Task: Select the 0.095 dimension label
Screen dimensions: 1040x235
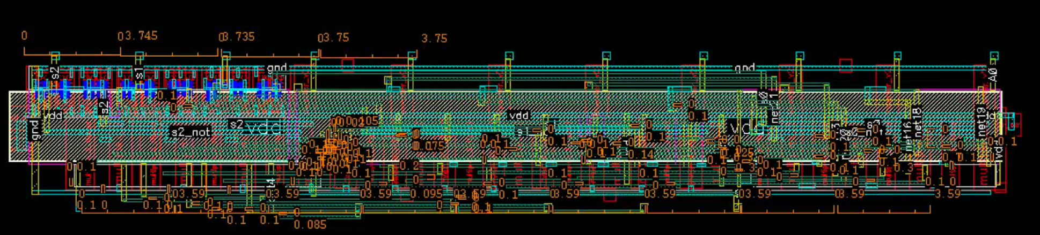Action: tap(426, 193)
